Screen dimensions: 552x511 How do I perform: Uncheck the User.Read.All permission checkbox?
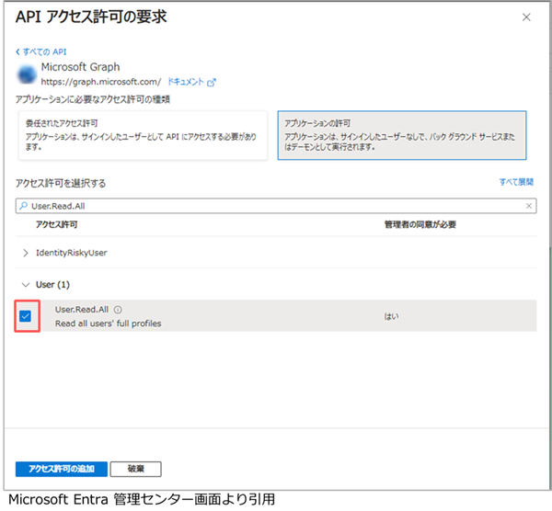coord(26,316)
